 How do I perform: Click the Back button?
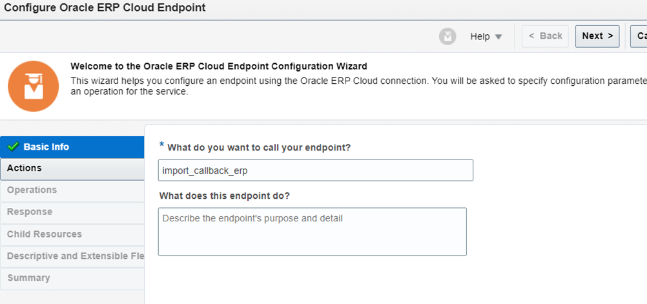[x=545, y=36]
